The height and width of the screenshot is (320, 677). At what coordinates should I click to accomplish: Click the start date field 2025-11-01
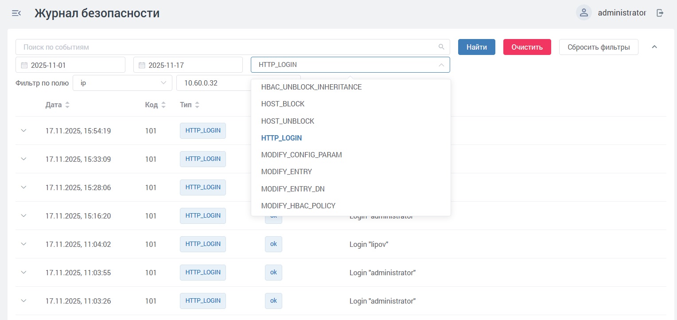(70, 65)
